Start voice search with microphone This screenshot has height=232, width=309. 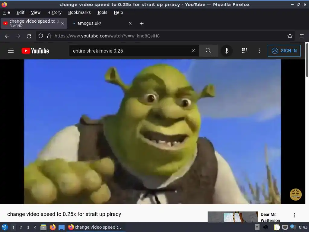[x=227, y=51]
